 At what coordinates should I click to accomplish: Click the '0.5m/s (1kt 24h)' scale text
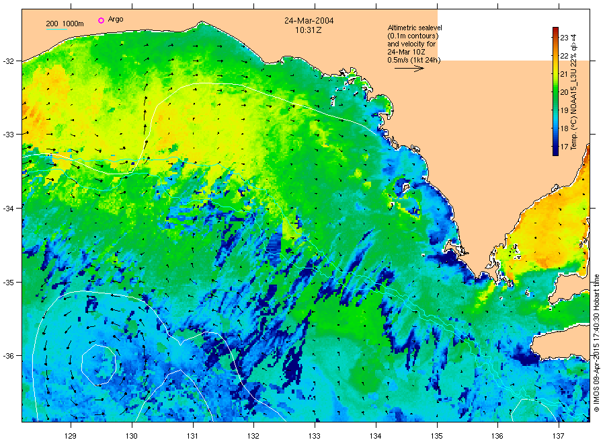coord(414,60)
